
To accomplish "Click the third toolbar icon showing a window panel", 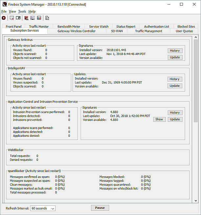I will [18, 18].
